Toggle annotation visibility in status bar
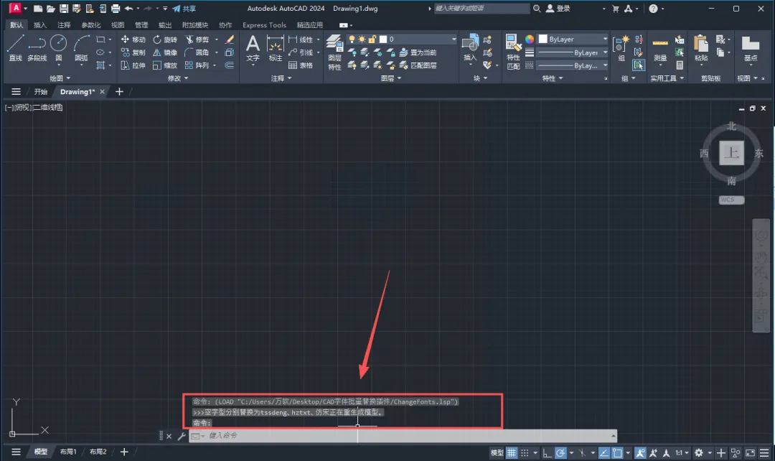775x461 pixels. click(641, 452)
